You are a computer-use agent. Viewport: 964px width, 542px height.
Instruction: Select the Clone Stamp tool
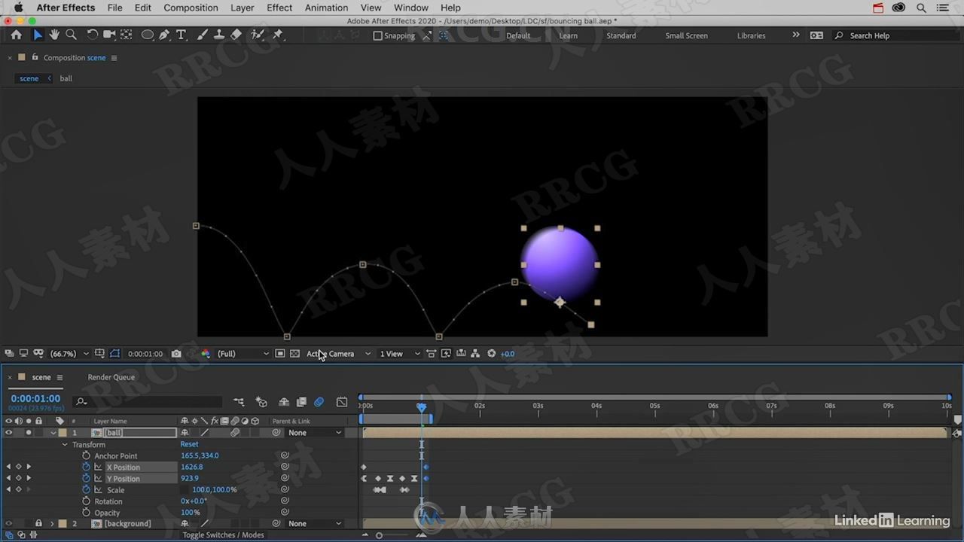click(x=218, y=35)
